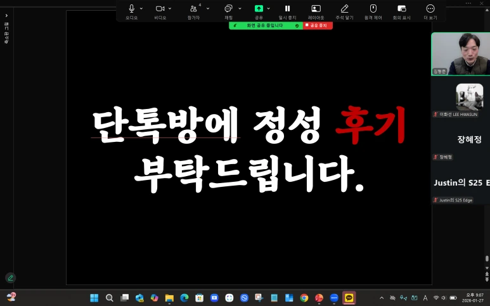The width and height of the screenshot is (490, 306).
Task: Open Windows Search from the taskbar
Action: tap(110, 298)
